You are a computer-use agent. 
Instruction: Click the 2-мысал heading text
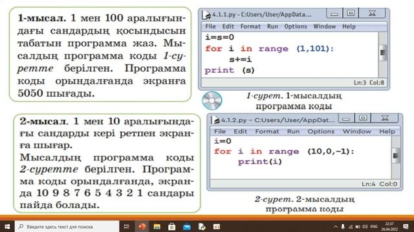tap(43, 121)
